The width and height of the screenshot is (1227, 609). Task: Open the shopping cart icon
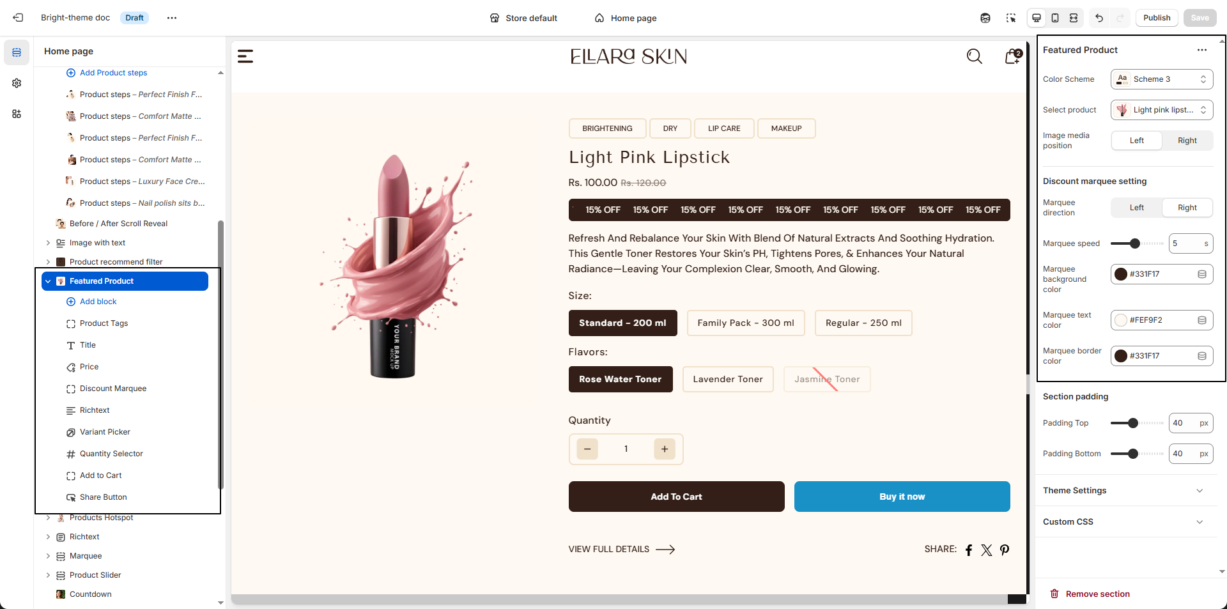tap(1012, 56)
